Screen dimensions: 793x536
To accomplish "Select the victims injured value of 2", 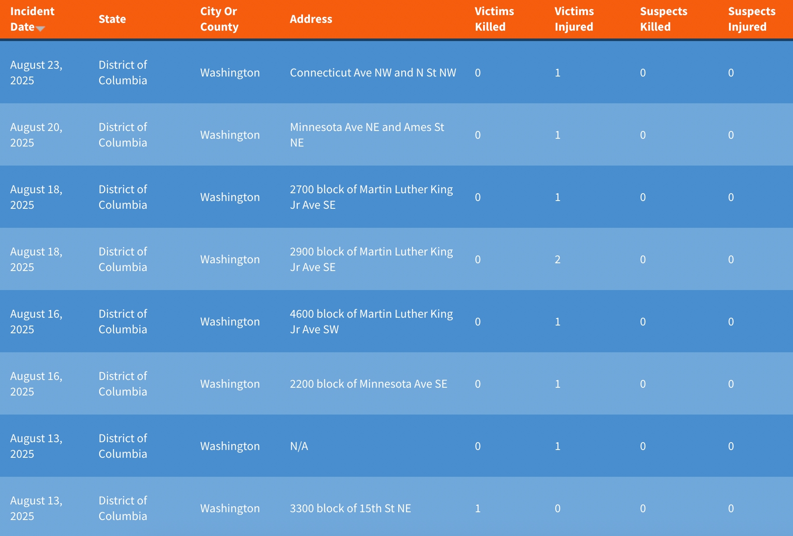I will (x=558, y=259).
